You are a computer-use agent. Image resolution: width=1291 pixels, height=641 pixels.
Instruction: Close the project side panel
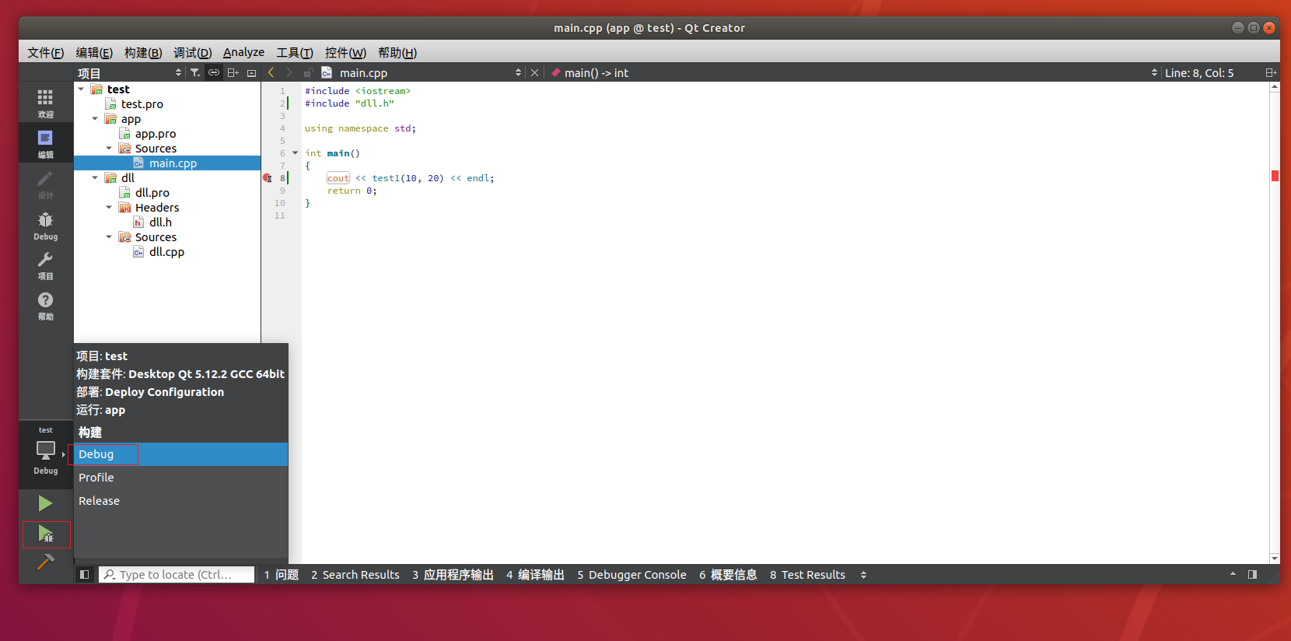(251, 72)
